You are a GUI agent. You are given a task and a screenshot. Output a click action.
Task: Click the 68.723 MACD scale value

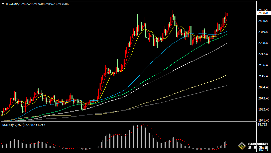pyautogui.click(x=262, y=125)
